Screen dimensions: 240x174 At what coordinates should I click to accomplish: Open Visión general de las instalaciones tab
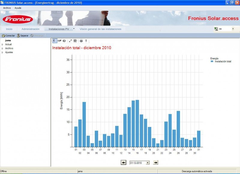coord(100,29)
